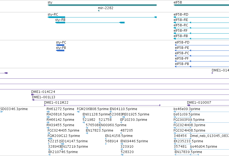Click the EN04110.5prime EST label
229x156 pixels.
pos(124,109)
